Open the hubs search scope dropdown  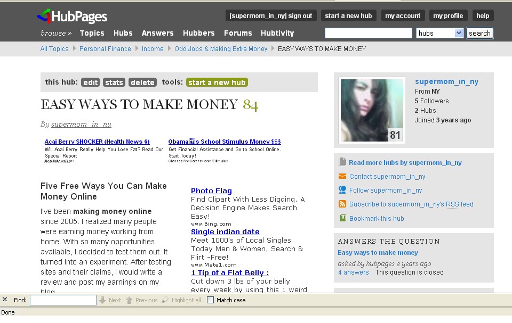pyautogui.click(x=439, y=33)
